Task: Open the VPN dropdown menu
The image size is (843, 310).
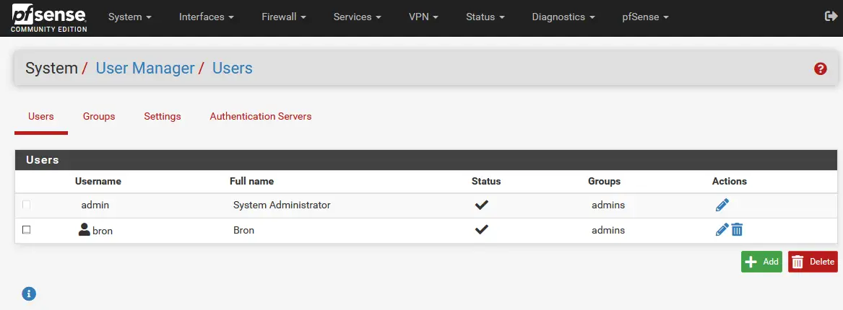Action: coord(423,17)
